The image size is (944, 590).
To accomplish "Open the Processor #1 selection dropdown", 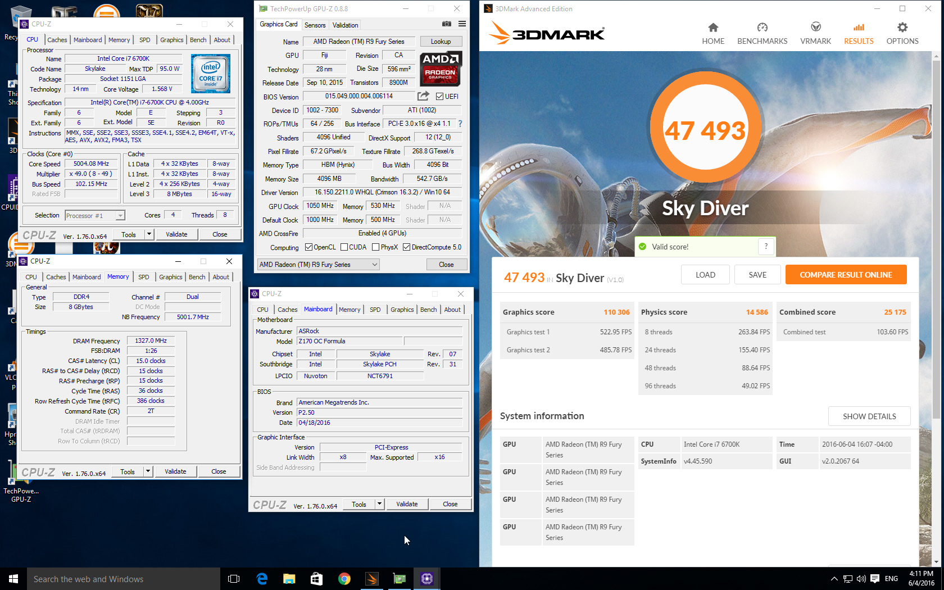I will (x=94, y=215).
